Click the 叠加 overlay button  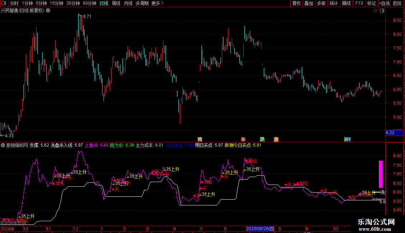coord(309,3)
